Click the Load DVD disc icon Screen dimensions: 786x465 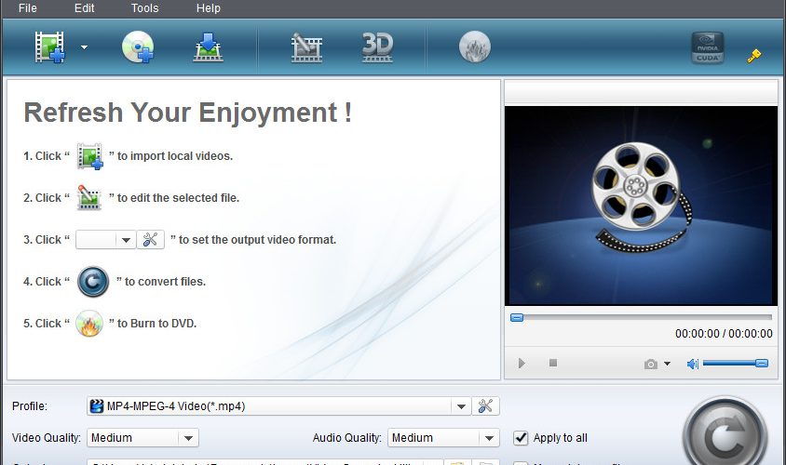(x=138, y=47)
